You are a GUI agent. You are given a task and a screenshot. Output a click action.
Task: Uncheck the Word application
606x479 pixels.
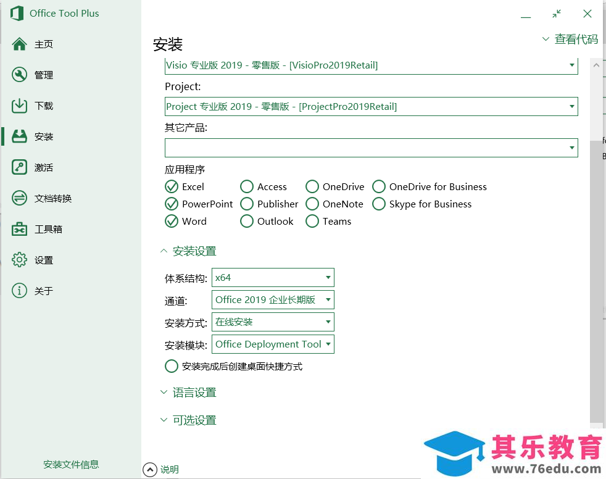coord(171,221)
